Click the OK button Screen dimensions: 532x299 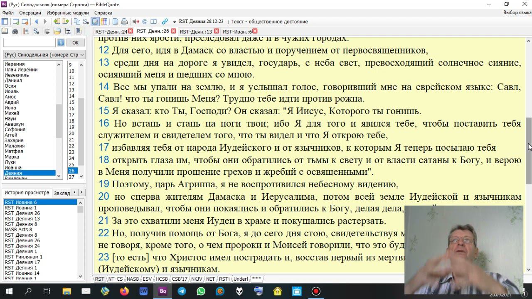click(75, 42)
